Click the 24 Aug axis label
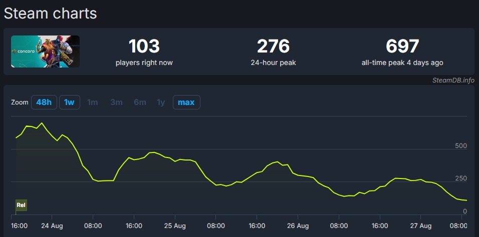Viewport: 479px width, 237px height. pos(52,226)
